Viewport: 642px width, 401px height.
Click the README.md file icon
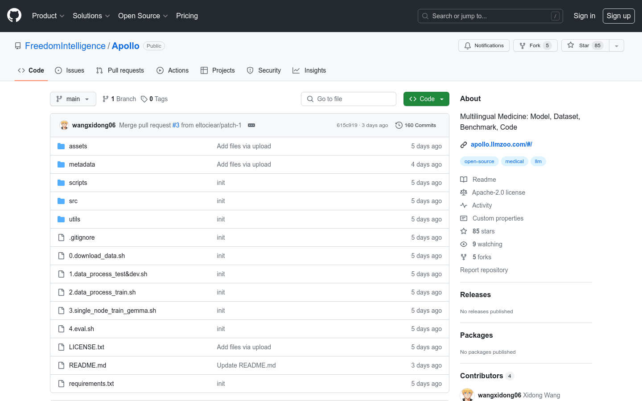62,365
